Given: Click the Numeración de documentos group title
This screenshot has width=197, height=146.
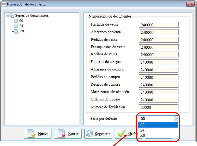Looking at the screenshot, I should 110,16.
